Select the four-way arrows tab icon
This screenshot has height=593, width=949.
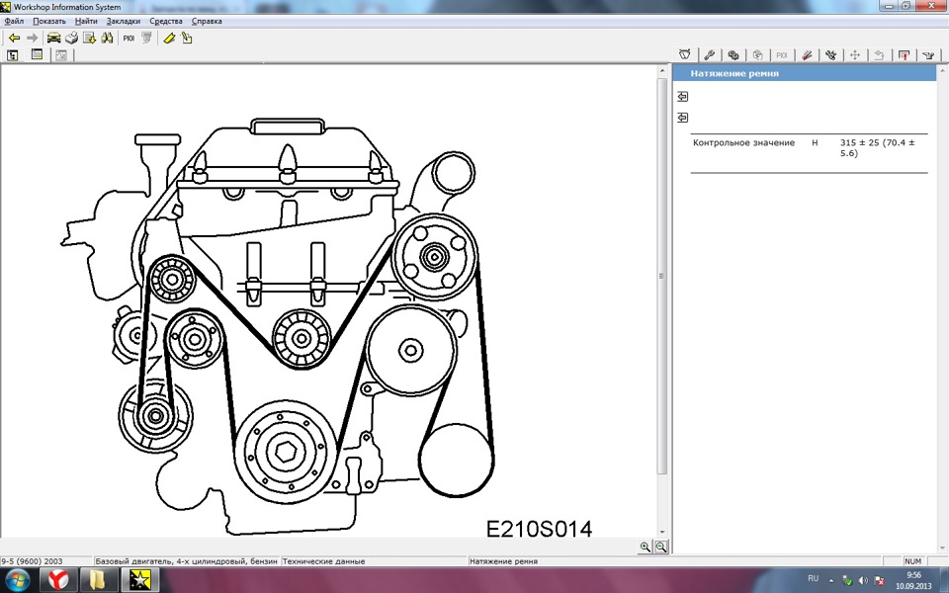[855, 55]
